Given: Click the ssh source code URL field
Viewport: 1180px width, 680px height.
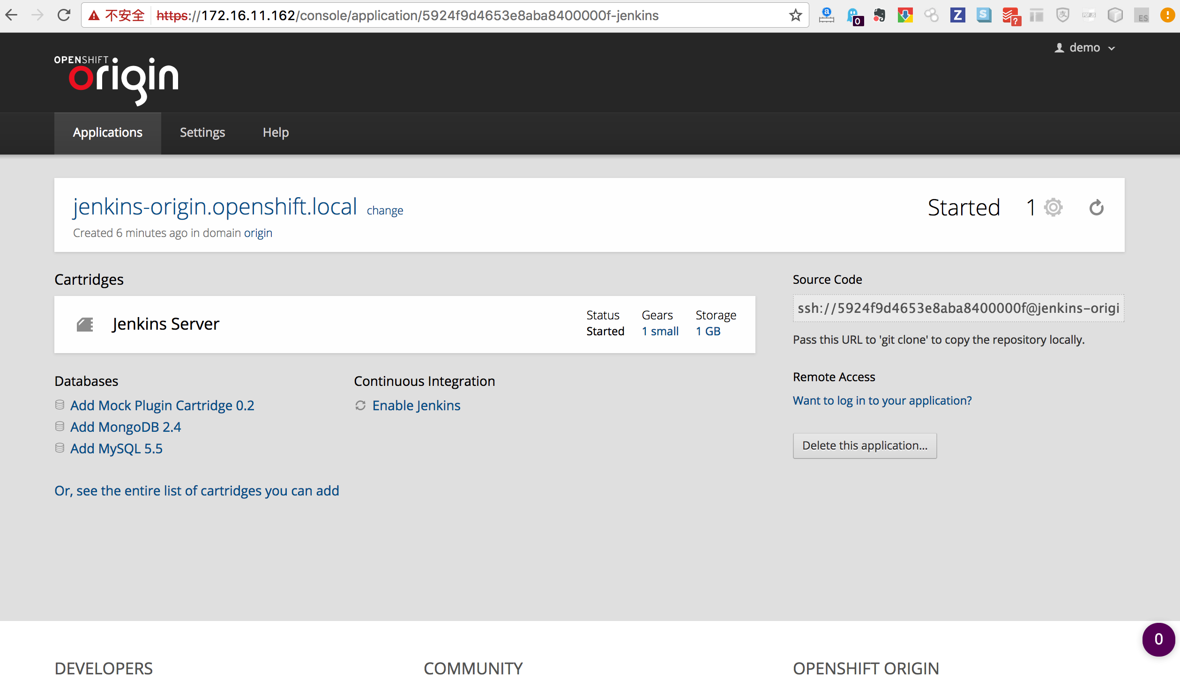Looking at the screenshot, I should pos(958,308).
